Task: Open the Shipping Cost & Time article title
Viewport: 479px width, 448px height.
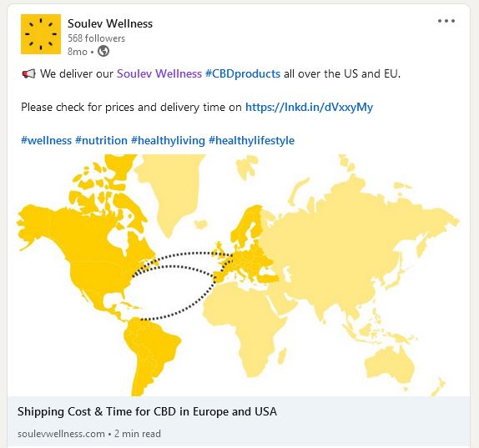Action: click(147, 411)
